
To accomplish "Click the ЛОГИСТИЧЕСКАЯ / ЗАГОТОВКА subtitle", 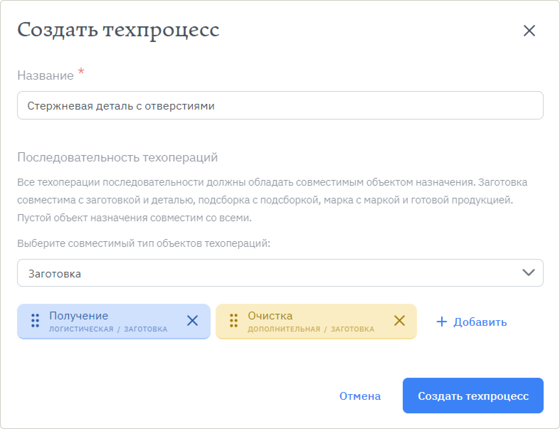I will (108, 329).
